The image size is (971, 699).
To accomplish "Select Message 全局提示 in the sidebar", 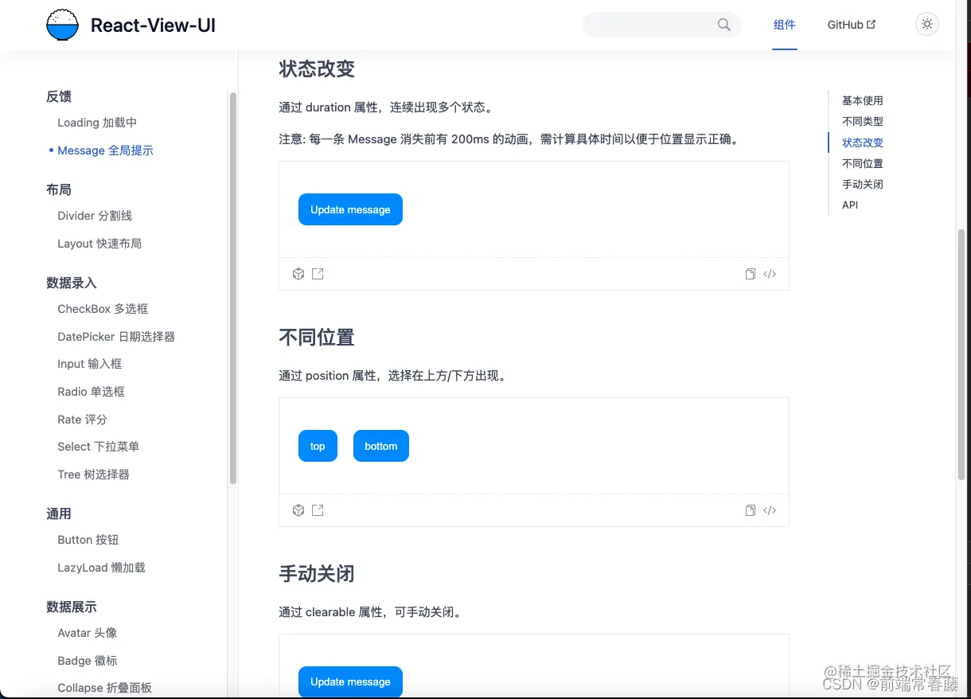I will click(105, 150).
